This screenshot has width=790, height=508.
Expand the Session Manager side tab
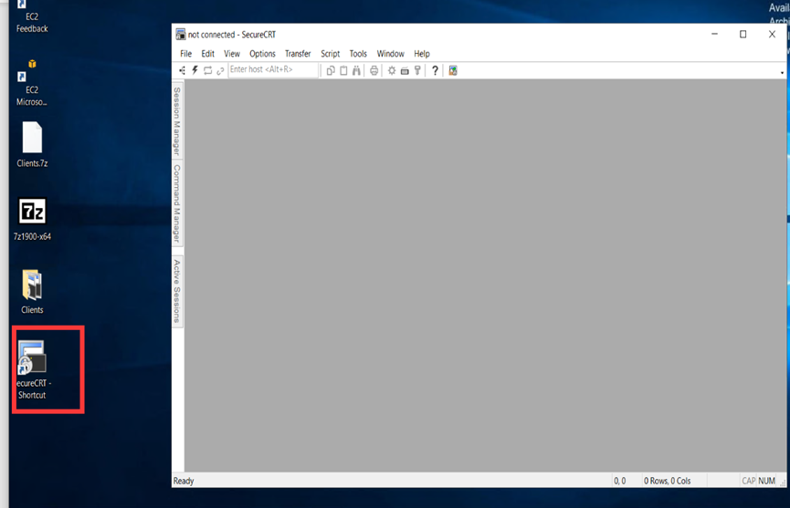coord(177,120)
